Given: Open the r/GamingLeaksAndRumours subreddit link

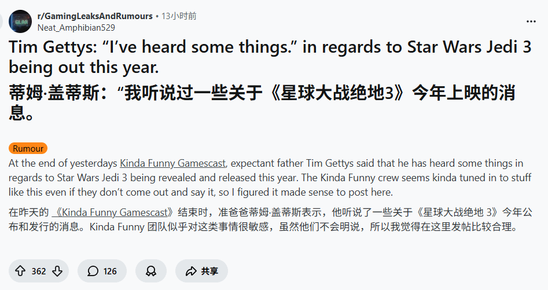Looking at the screenshot, I should click(95, 16).
